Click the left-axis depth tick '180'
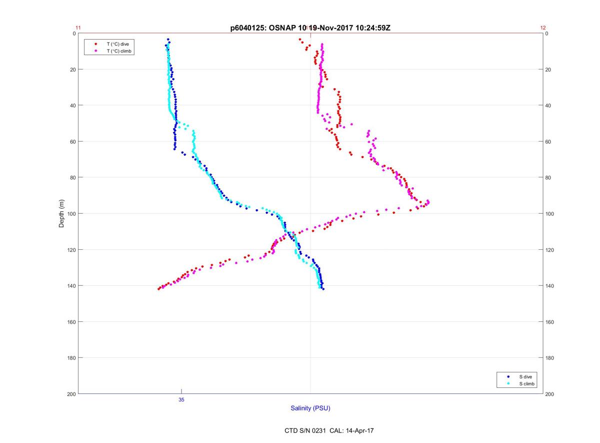This screenshot has width=600, height=443. click(x=71, y=358)
